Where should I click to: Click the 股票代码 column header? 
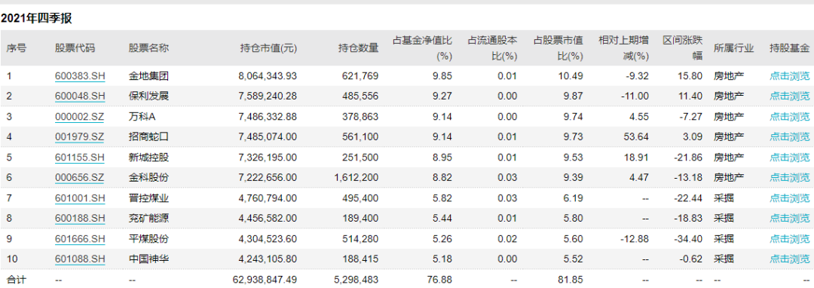tap(75, 48)
